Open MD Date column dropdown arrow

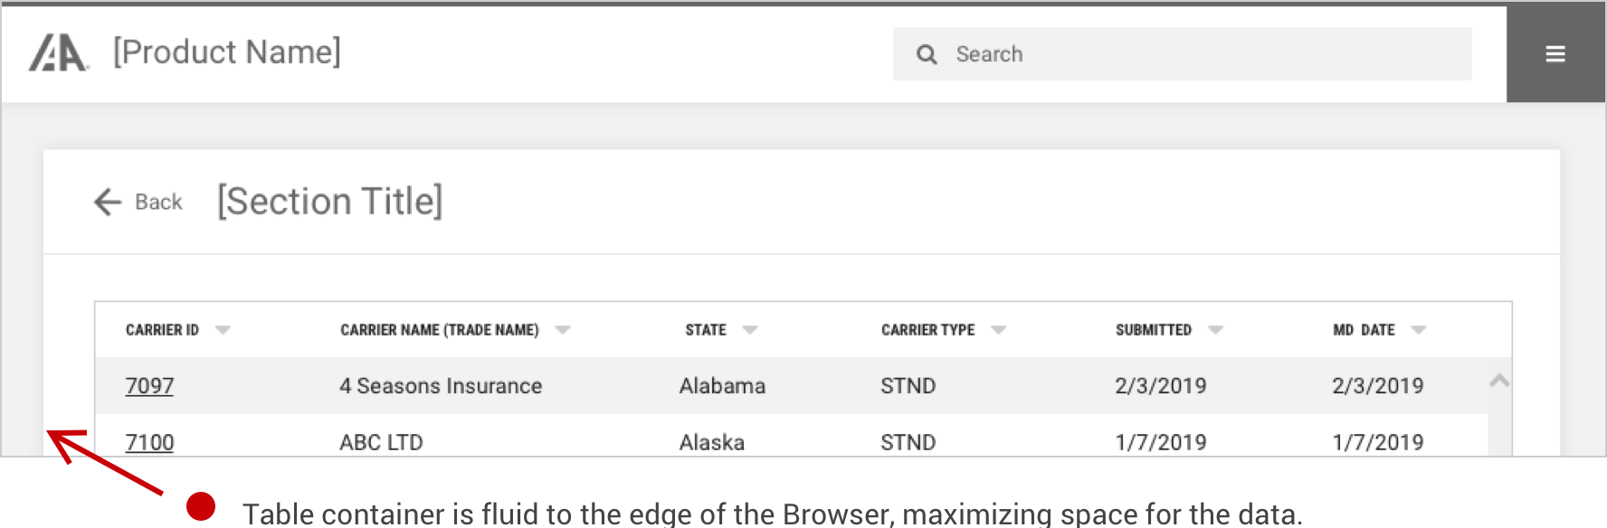(1419, 330)
